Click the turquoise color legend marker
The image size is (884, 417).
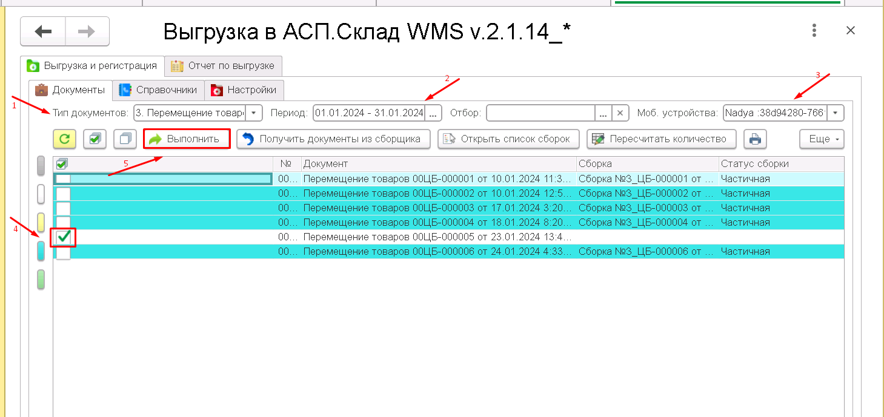point(41,251)
